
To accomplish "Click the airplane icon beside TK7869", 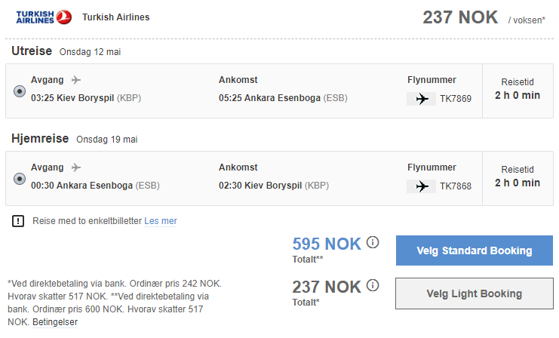I will [x=422, y=99].
